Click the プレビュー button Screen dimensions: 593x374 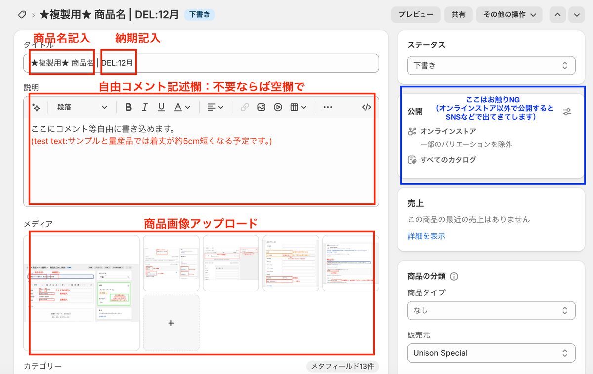(x=416, y=15)
